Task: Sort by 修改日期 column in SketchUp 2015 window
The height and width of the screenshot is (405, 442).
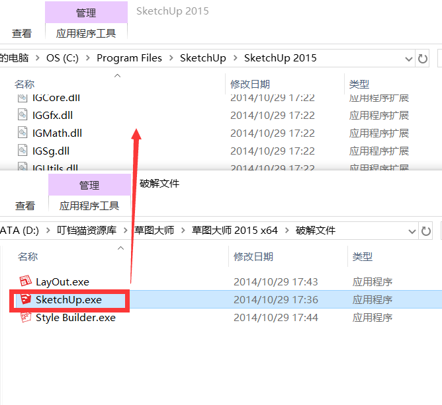Action: [x=249, y=84]
